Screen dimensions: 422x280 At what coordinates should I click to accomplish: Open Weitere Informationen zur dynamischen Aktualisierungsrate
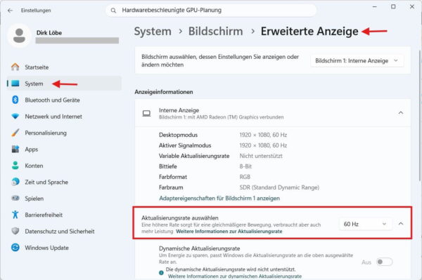(235, 276)
